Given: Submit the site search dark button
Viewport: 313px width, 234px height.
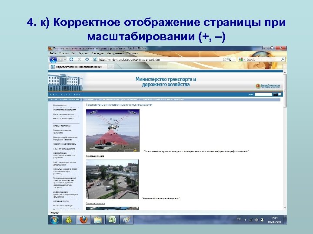Looking at the screenshot, I should click(276, 94).
